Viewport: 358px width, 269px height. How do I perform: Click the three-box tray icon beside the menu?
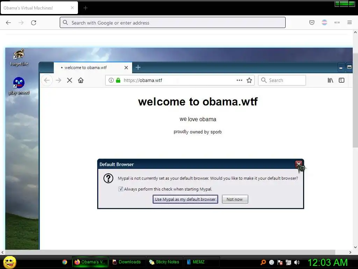pyautogui.click(x=337, y=22)
